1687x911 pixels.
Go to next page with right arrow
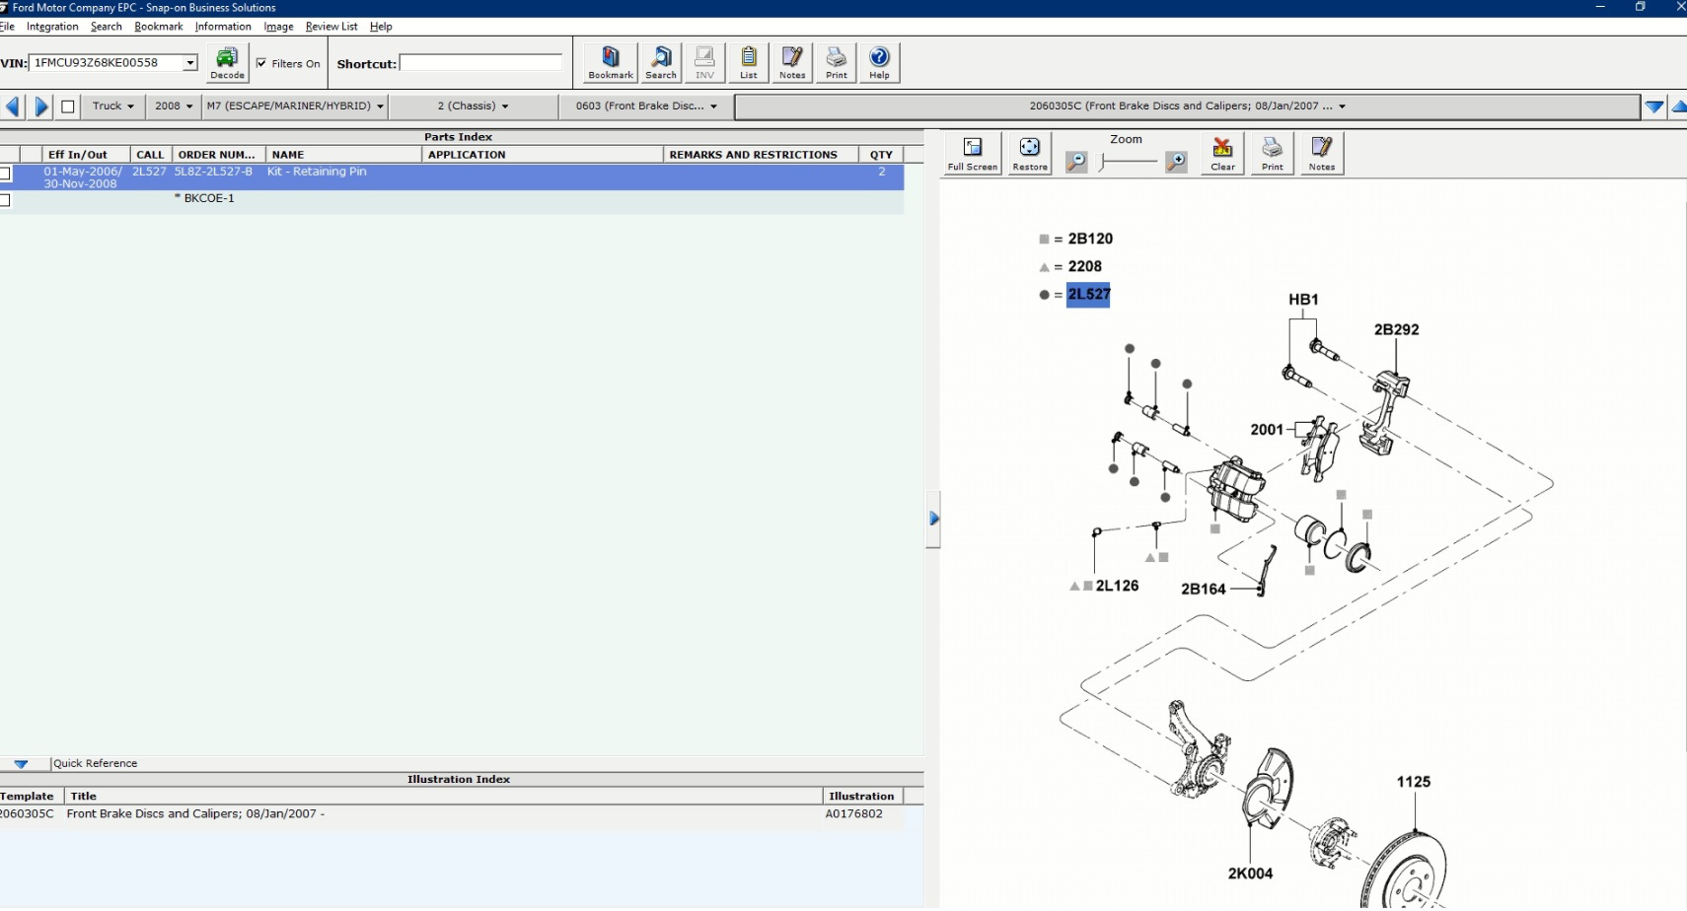tap(41, 106)
